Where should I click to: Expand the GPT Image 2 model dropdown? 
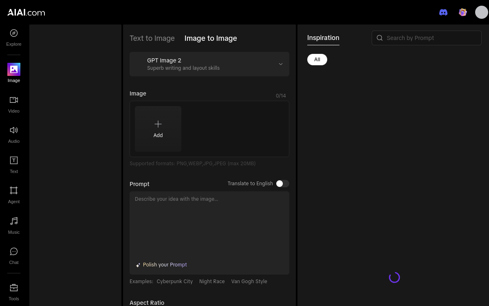coord(209,64)
